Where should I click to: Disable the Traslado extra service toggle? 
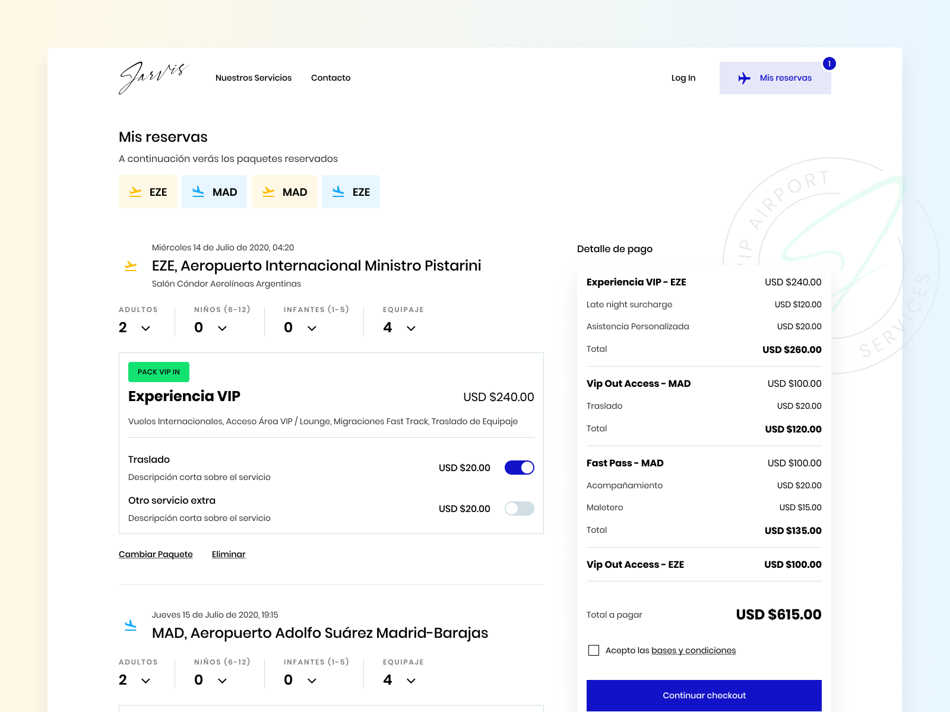[519, 468]
